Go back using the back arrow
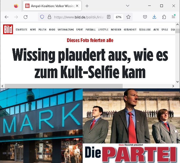180x163 pixels. click(7, 17)
